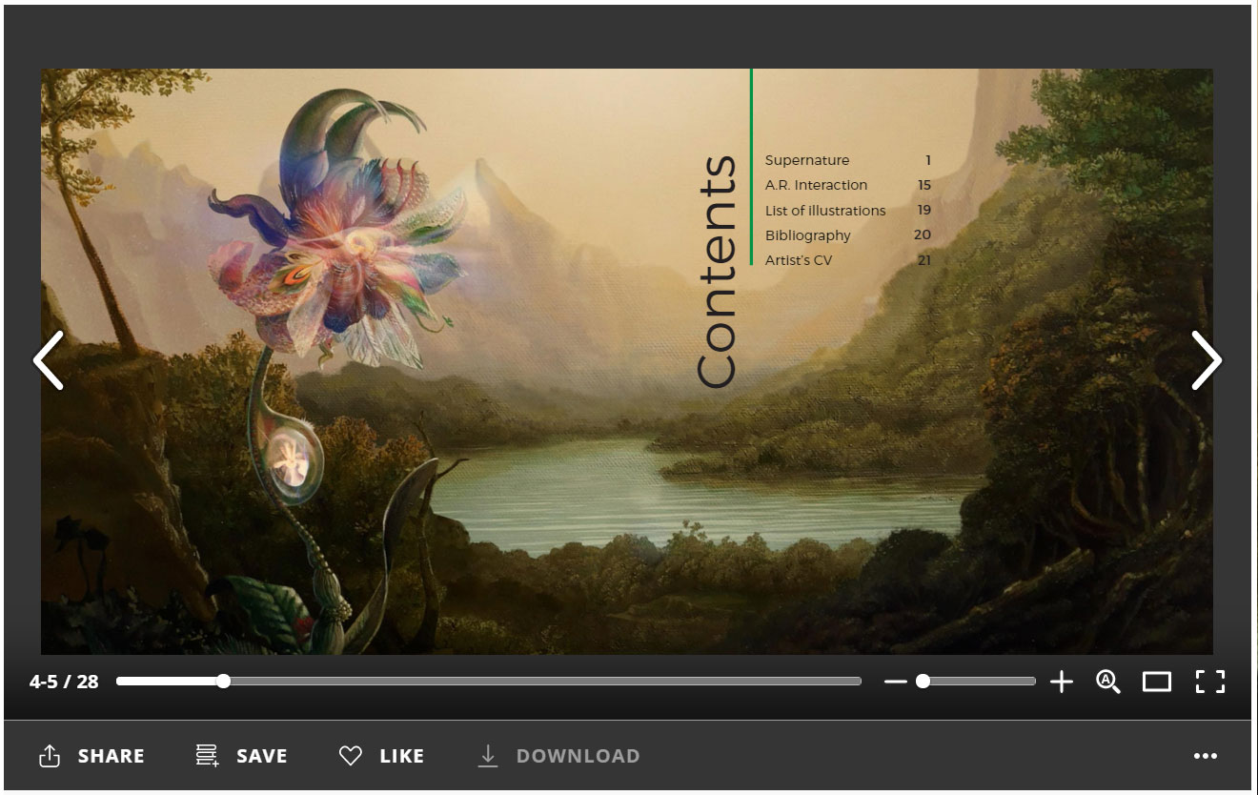Zoom out using the minus icon
This screenshot has width=1258, height=795.
click(x=896, y=681)
